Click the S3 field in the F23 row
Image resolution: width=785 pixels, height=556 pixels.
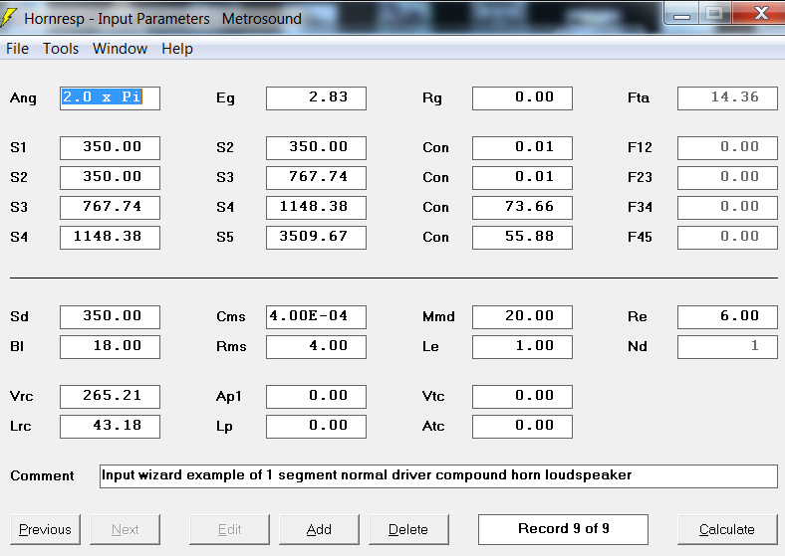click(317, 178)
